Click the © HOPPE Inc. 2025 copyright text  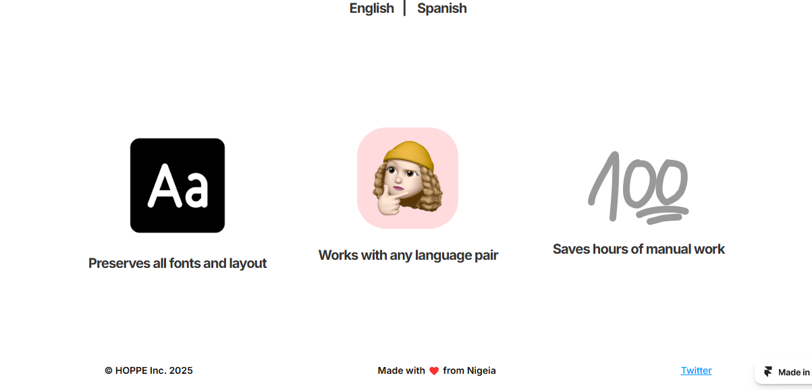coord(148,370)
